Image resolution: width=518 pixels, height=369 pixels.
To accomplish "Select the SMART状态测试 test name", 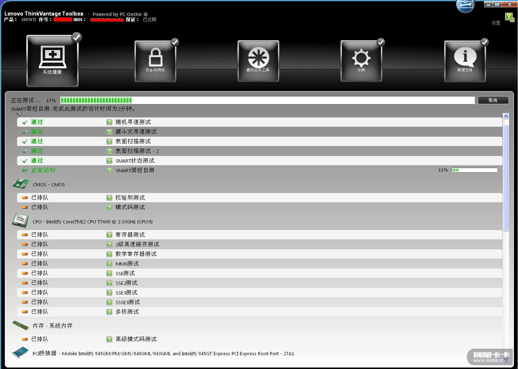I will (x=135, y=161).
